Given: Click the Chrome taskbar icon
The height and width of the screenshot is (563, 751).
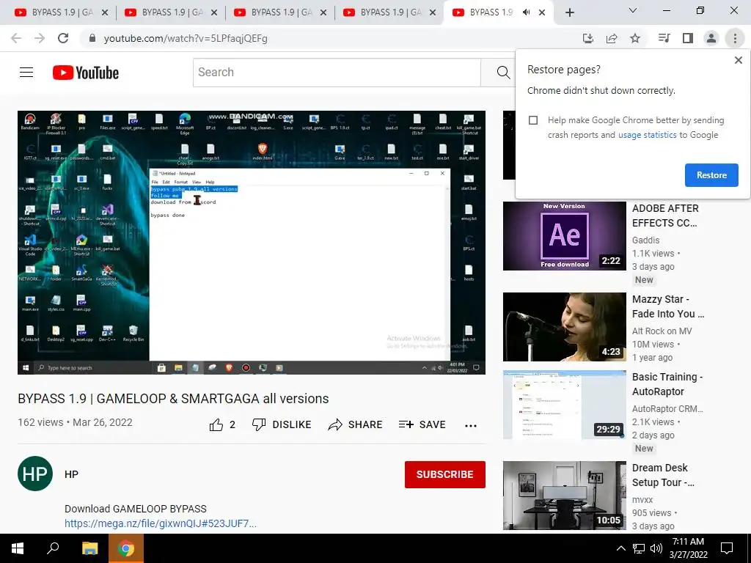Looking at the screenshot, I should pos(126,548).
